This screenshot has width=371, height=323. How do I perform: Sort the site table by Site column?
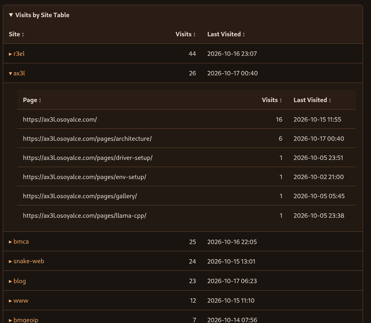pos(16,34)
